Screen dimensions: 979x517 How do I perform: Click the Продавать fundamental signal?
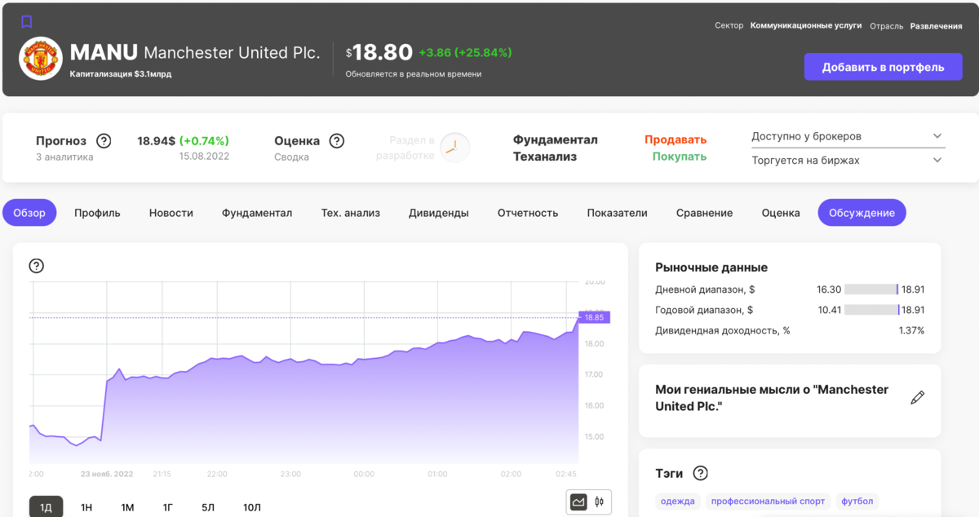(x=676, y=139)
